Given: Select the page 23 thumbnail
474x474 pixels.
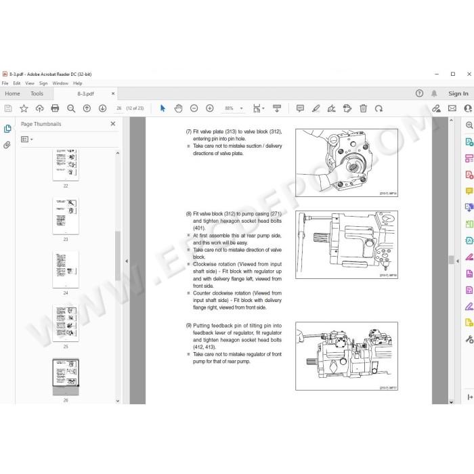Looking at the screenshot, I should [x=66, y=216].
